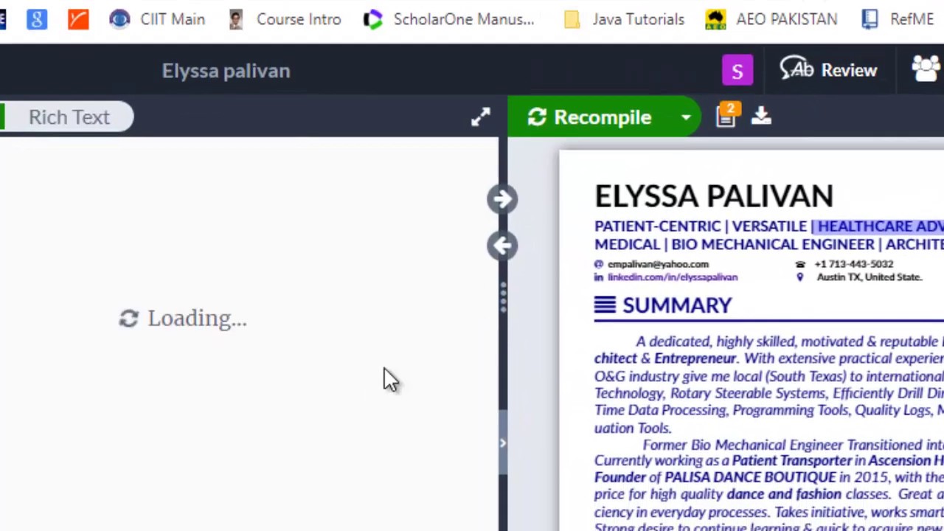Switch editor to Rich Text mode
The image size is (944, 531).
[69, 117]
